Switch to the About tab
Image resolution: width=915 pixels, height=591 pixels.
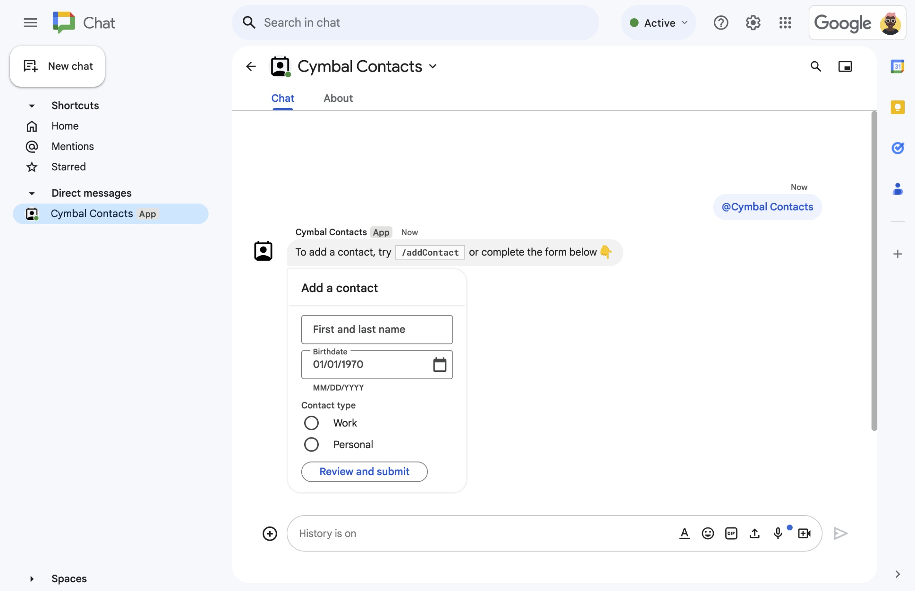tap(338, 97)
